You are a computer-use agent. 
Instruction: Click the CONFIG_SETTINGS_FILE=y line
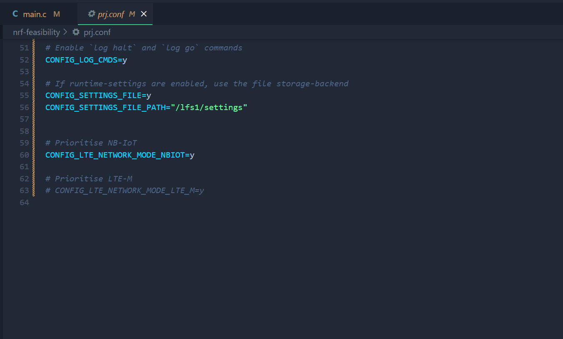(x=98, y=95)
